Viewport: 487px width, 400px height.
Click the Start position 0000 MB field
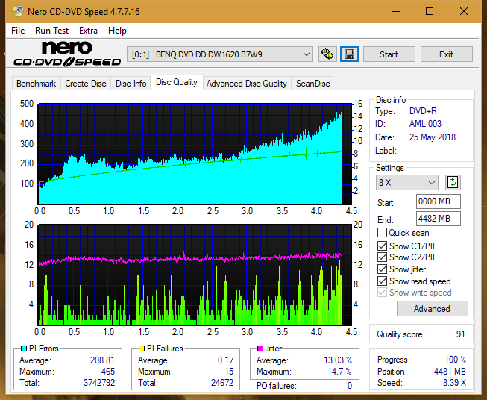click(438, 201)
